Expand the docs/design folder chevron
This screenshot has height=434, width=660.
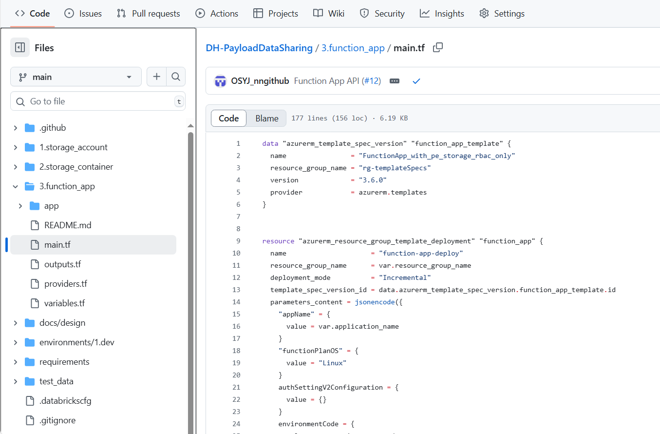point(16,323)
